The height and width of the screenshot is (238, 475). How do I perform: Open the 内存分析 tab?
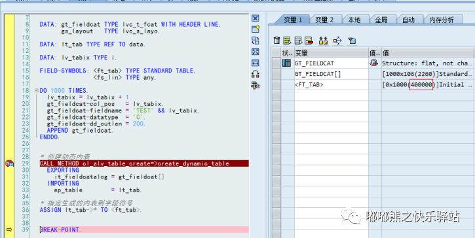[442, 20]
